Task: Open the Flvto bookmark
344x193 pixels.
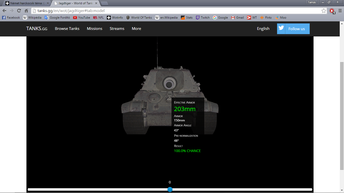Action: (x=266, y=18)
